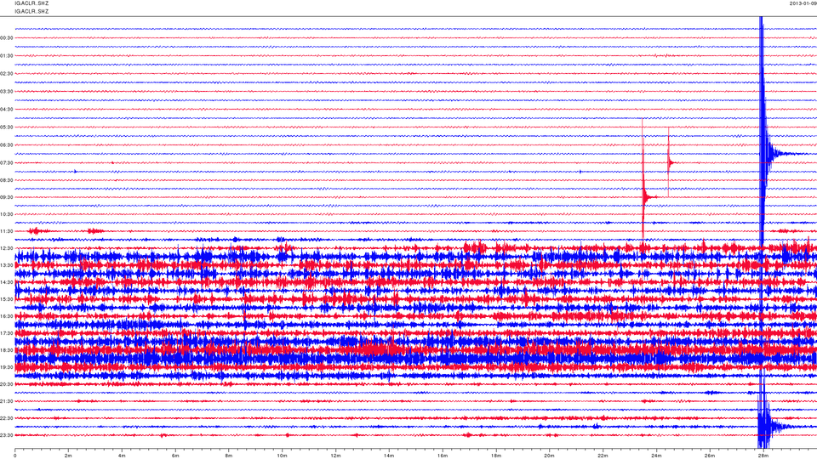This screenshot has height=459, width=817.
Task: Select the 14:30 time row label
Action: pos(6,282)
